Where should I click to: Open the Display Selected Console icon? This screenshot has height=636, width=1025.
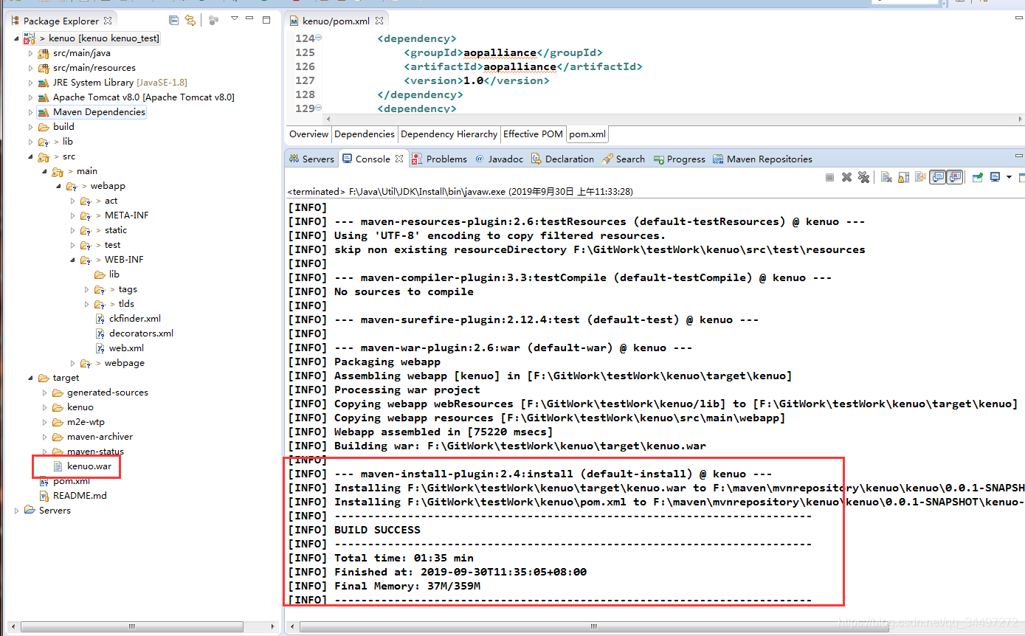[995, 177]
